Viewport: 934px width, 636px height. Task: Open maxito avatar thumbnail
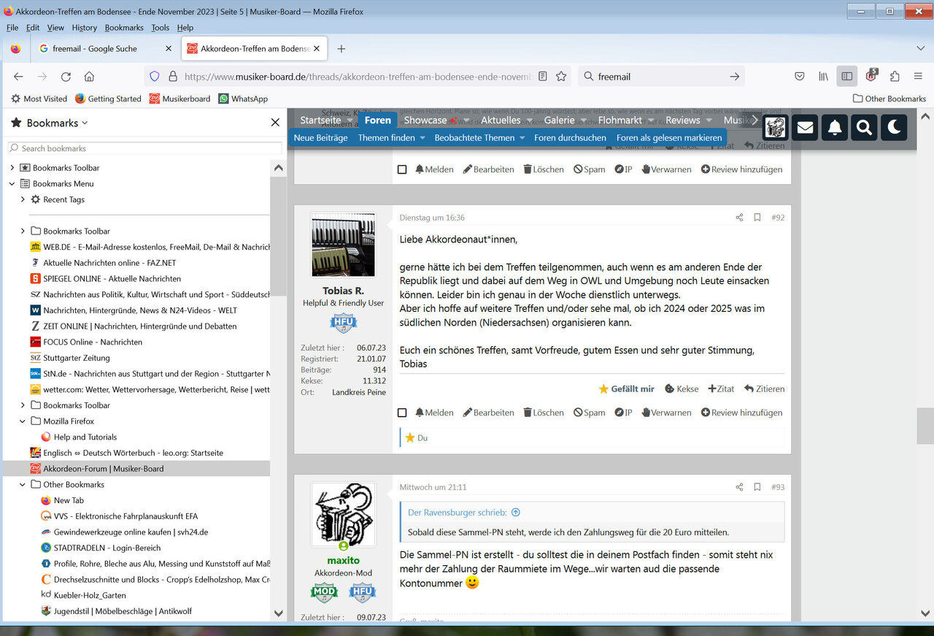(x=343, y=514)
